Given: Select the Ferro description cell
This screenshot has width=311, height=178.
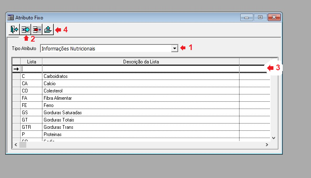Looking at the screenshot, I should [141, 105].
